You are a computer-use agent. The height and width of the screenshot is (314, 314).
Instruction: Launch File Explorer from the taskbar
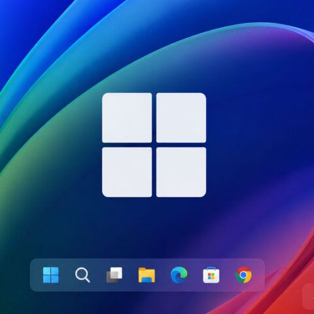(x=147, y=275)
